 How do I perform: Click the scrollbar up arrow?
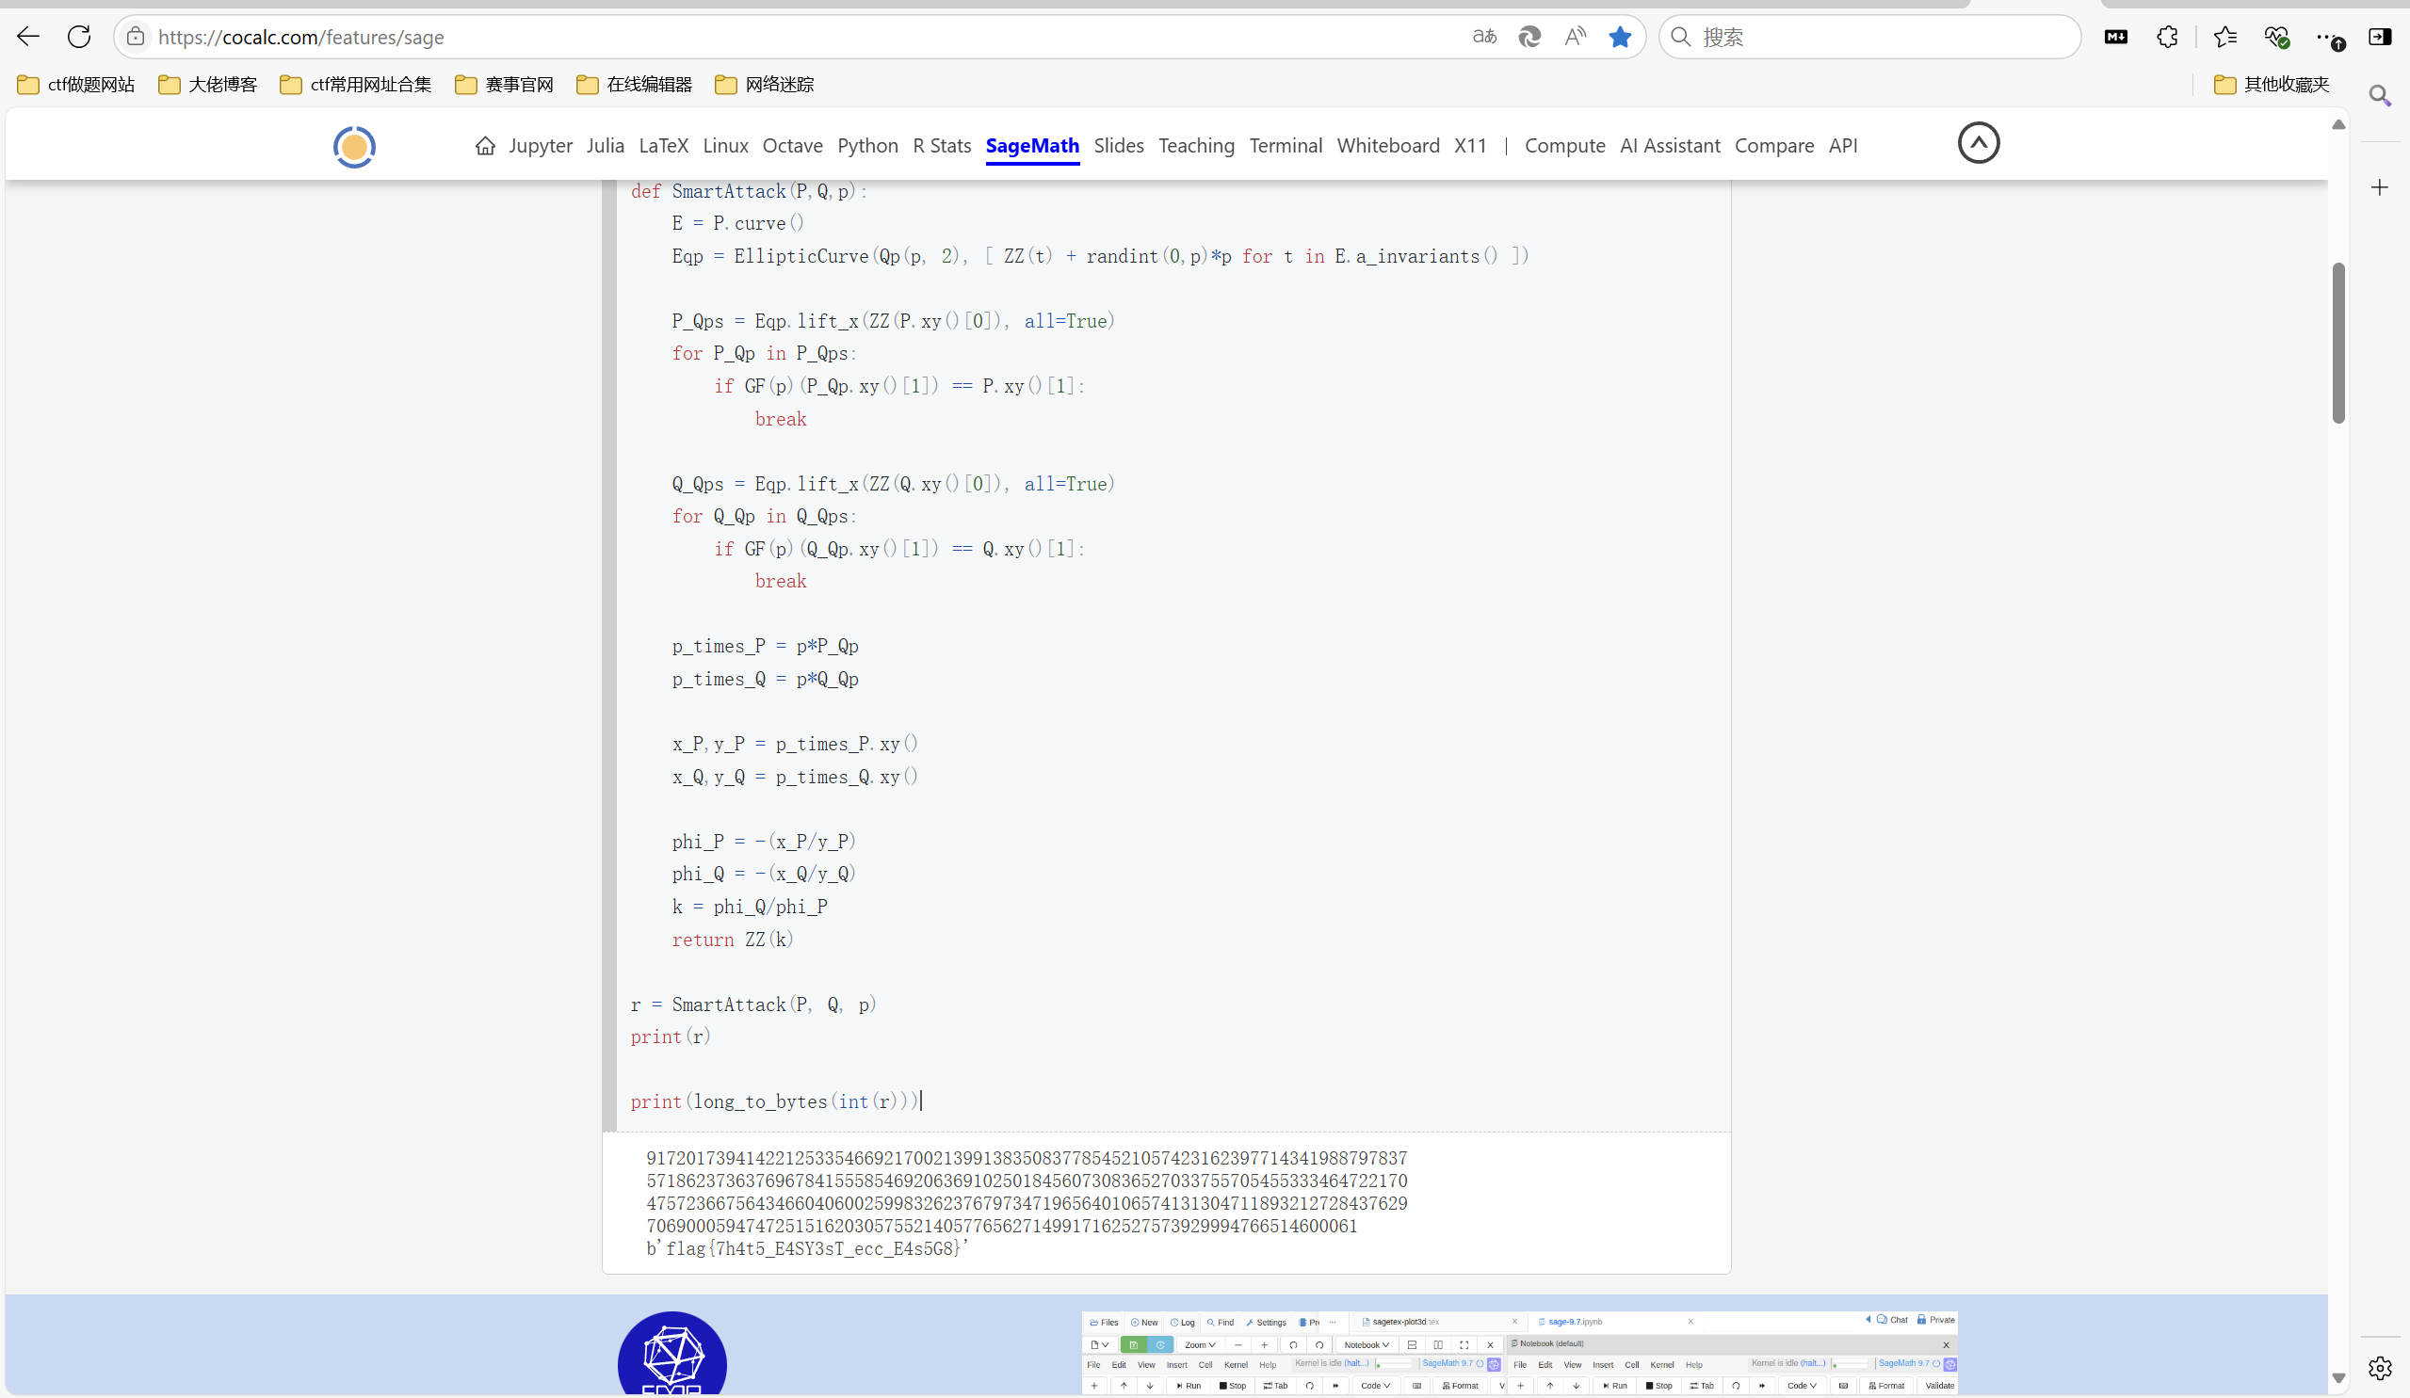click(2338, 124)
